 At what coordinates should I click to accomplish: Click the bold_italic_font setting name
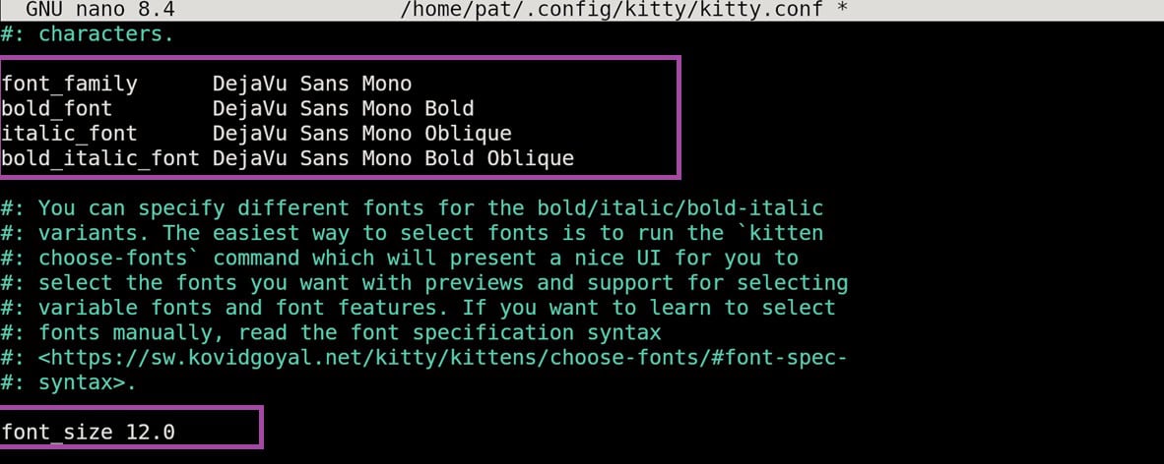(x=99, y=157)
